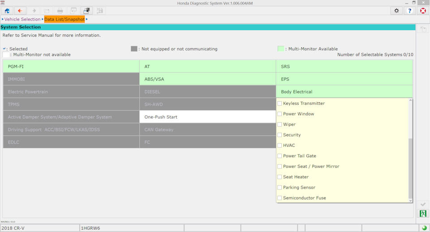430x232 pixels.
Task: Select the EPS system
Action: tap(344, 79)
